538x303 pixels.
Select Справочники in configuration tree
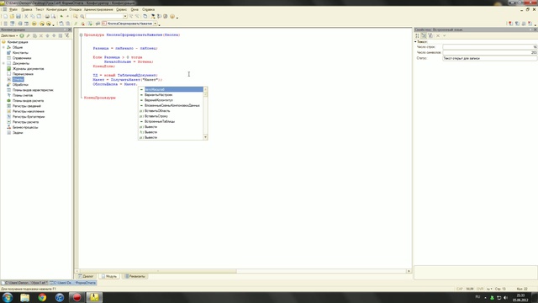[x=22, y=58]
